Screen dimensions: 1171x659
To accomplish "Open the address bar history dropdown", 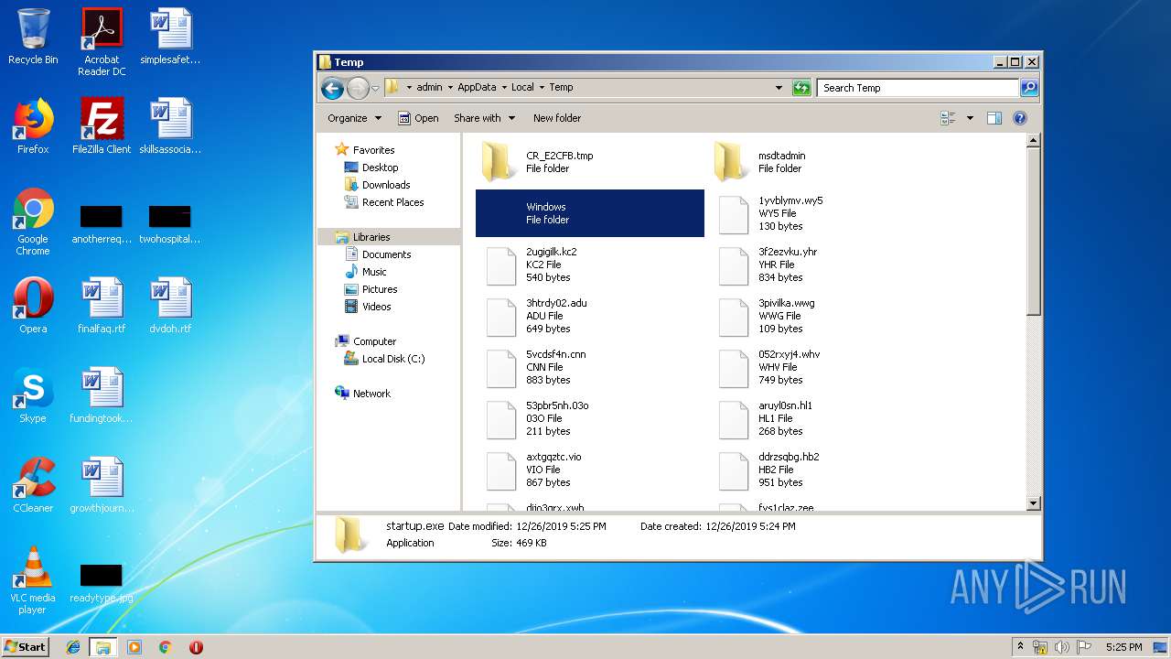I will point(779,88).
